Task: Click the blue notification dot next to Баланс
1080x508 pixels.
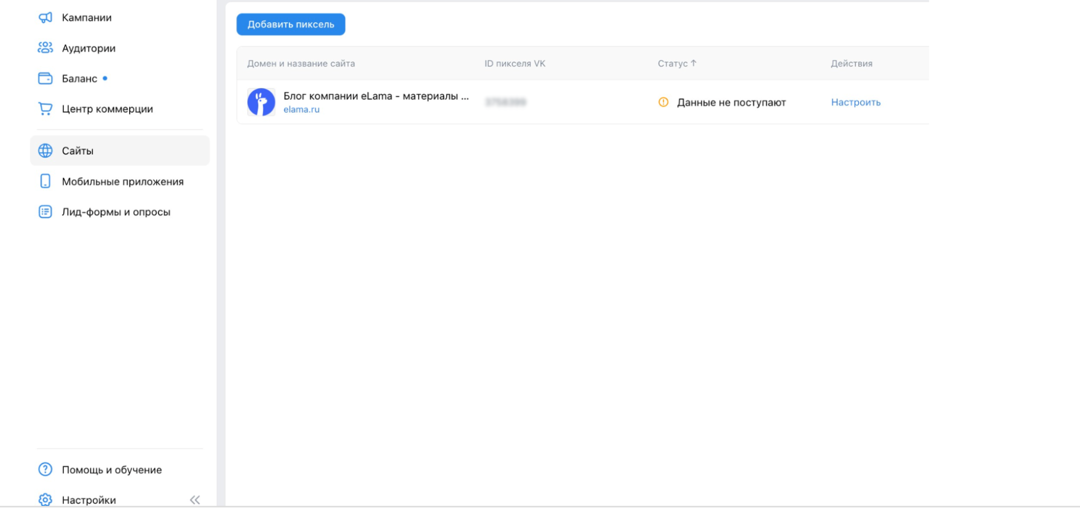Action: [105, 78]
